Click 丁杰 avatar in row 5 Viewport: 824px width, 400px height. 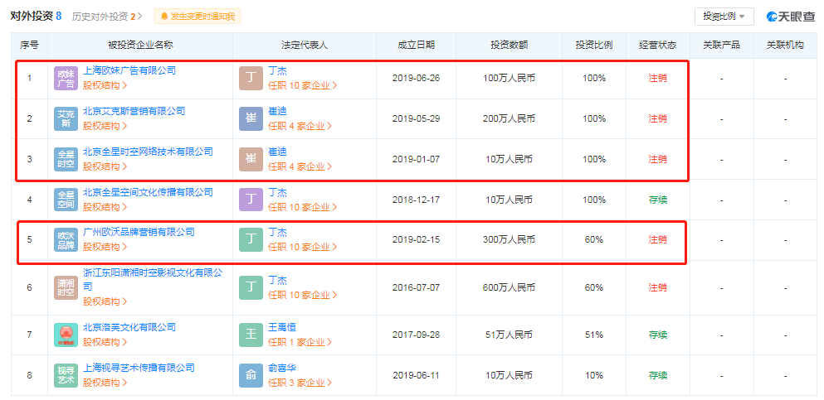click(x=251, y=239)
